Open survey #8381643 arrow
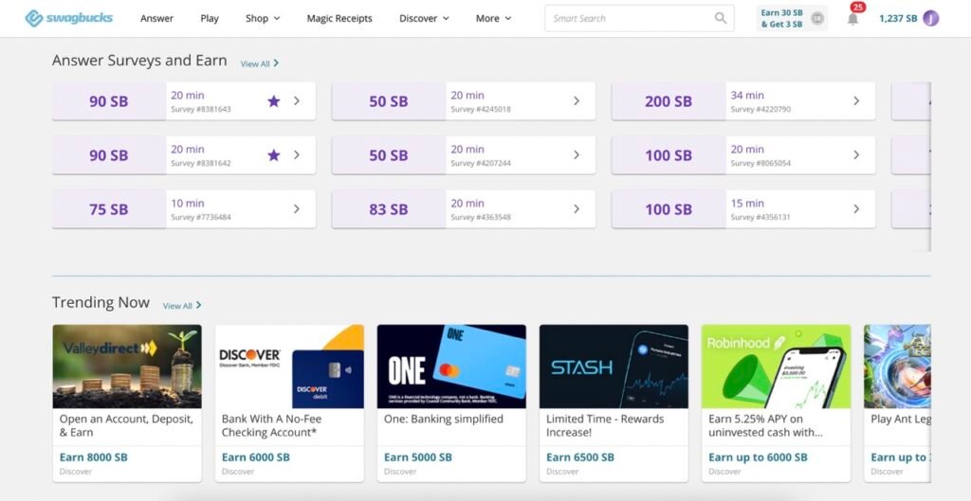Image resolution: width=971 pixels, height=501 pixels. (x=297, y=100)
